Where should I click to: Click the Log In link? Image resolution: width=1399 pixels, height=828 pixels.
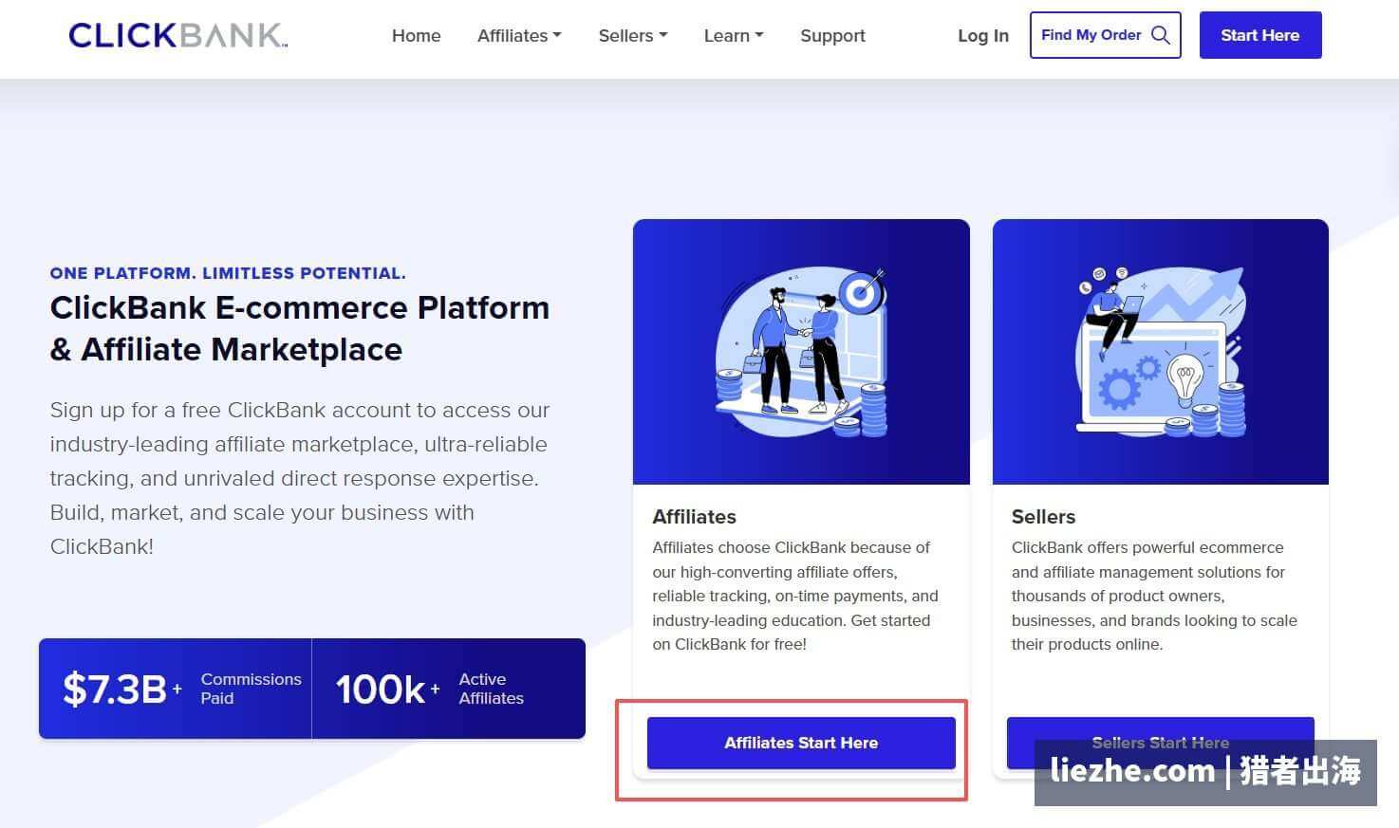[982, 35]
